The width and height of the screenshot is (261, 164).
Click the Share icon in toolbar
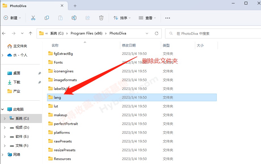(x=88, y=18)
